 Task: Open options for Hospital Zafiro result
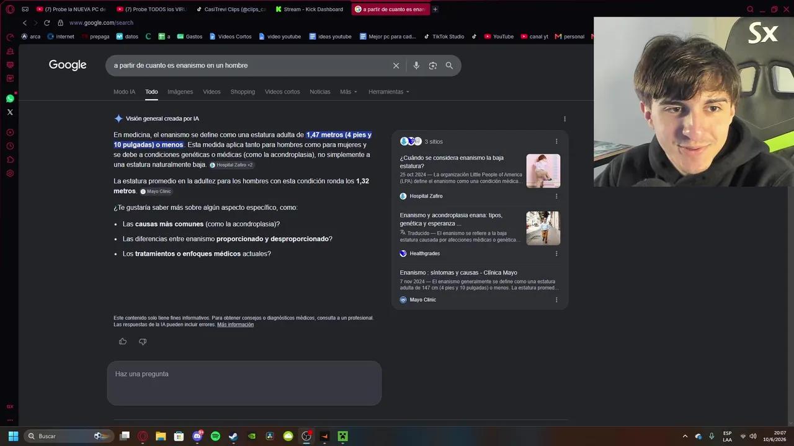pyautogui.click(x=556, y=196)
